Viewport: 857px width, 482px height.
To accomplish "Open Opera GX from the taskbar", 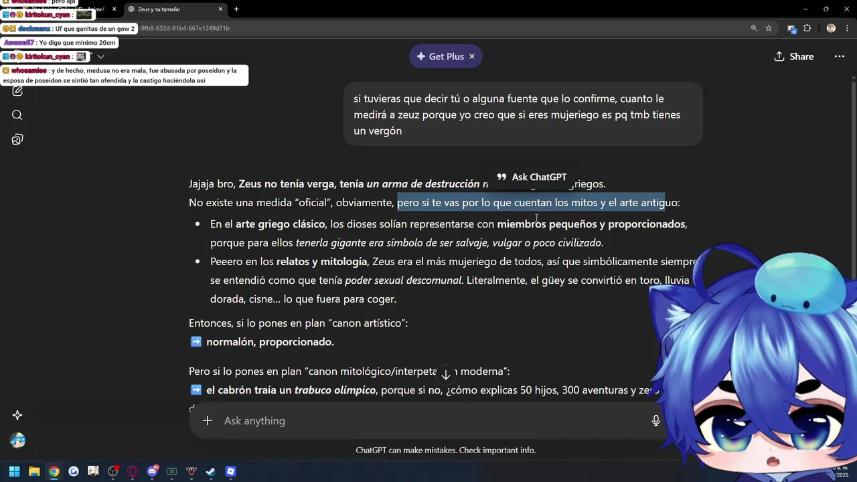I will point(133,471).
